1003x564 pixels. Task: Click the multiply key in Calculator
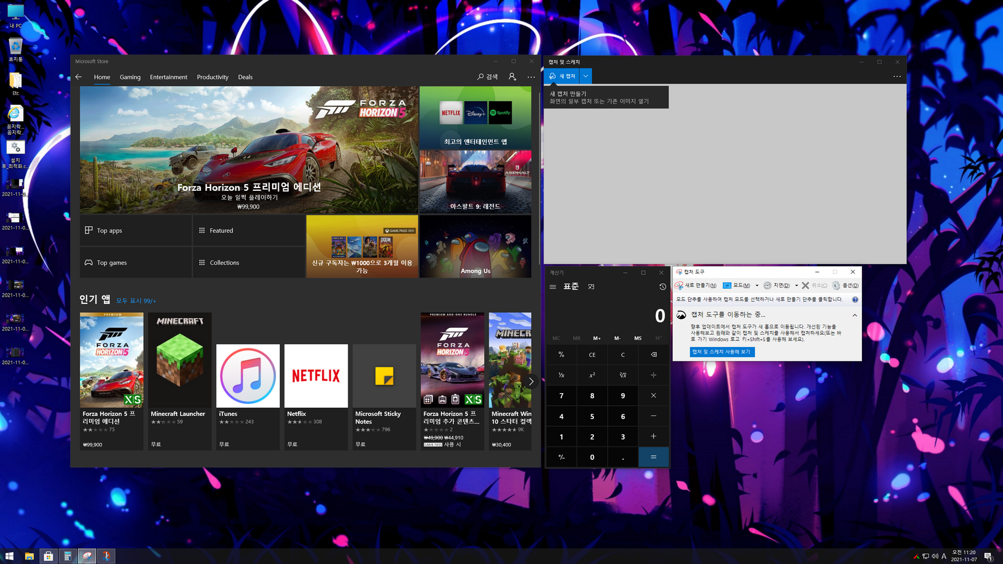(x=653, y=396)
